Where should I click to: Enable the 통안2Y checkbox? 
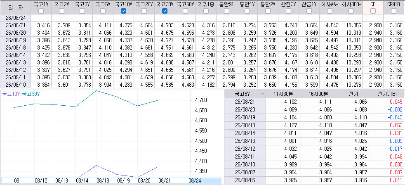click(268, 11)
